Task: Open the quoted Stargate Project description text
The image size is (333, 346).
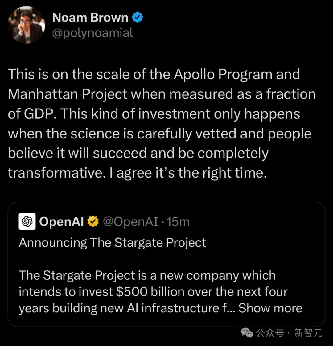Action: tap(161, 292)
